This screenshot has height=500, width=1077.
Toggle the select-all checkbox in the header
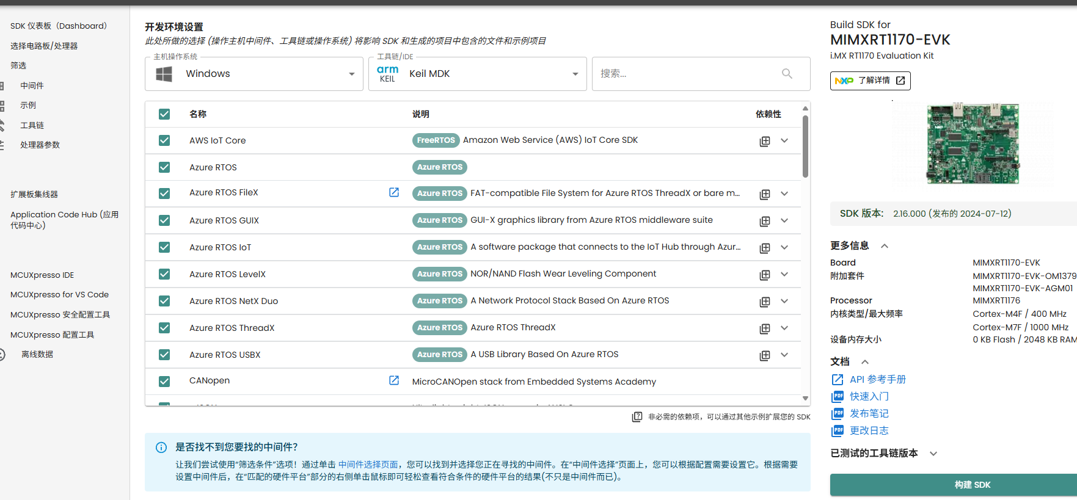coord(164,114)
